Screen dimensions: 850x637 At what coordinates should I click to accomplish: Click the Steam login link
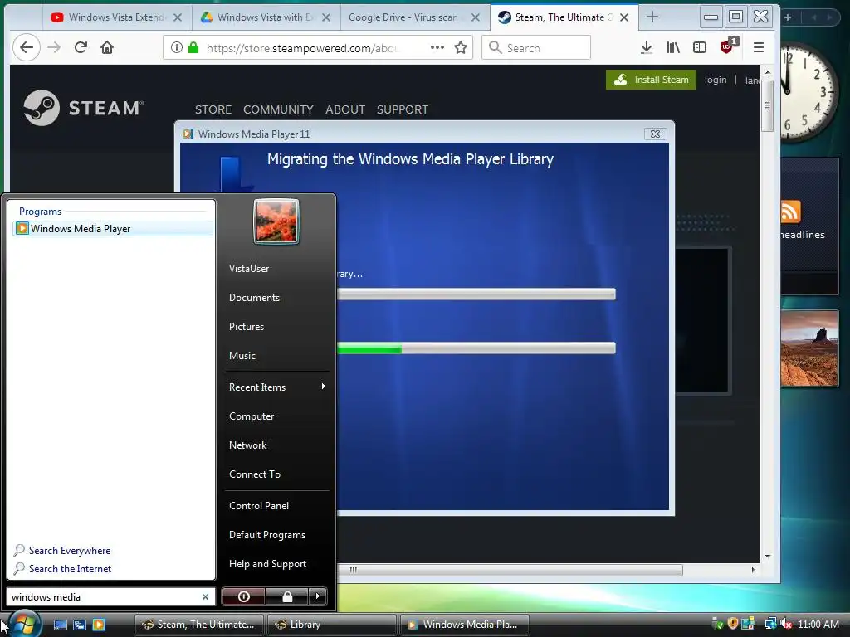[716, 80]
